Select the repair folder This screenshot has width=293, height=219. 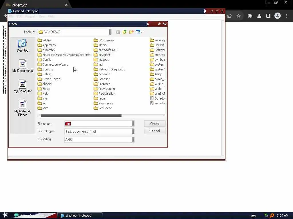(x=100, y=98)
